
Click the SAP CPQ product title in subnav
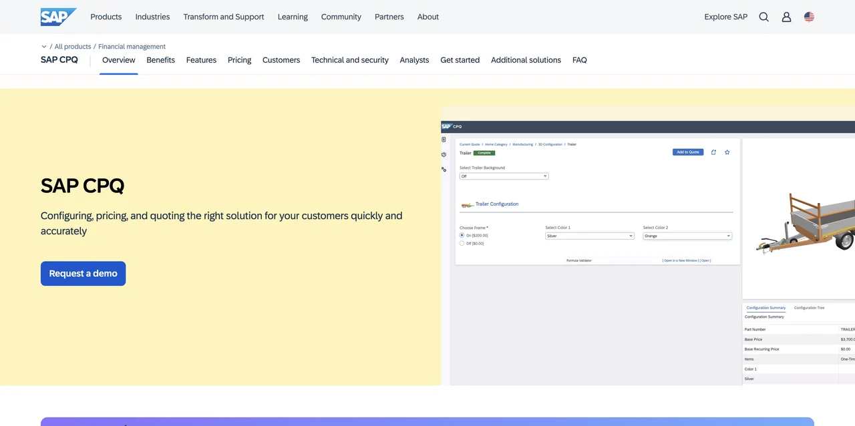point(59,59)
